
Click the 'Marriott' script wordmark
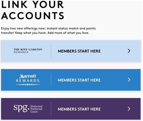[27, 76]
